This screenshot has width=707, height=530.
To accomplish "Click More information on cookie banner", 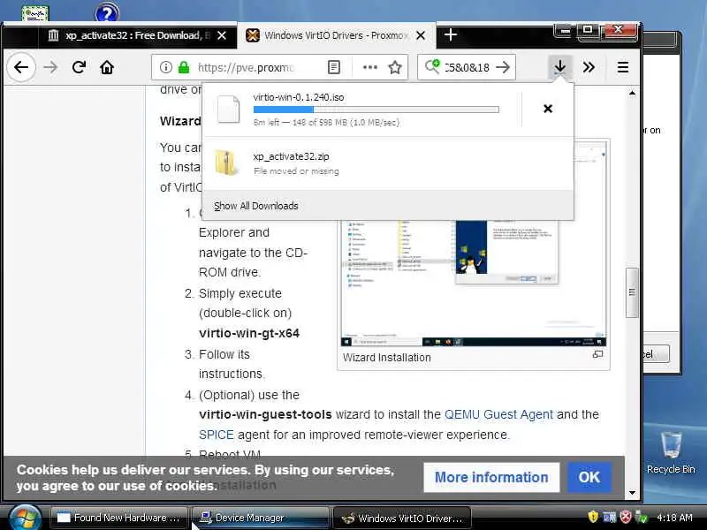I will 491,477.
